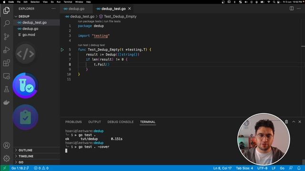305x171 pixels.
Task: Open the Edit menu
Action: [x=25, y=2]
